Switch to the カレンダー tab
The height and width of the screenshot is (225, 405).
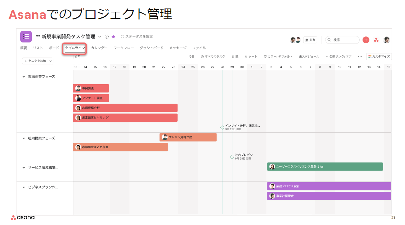99,48
